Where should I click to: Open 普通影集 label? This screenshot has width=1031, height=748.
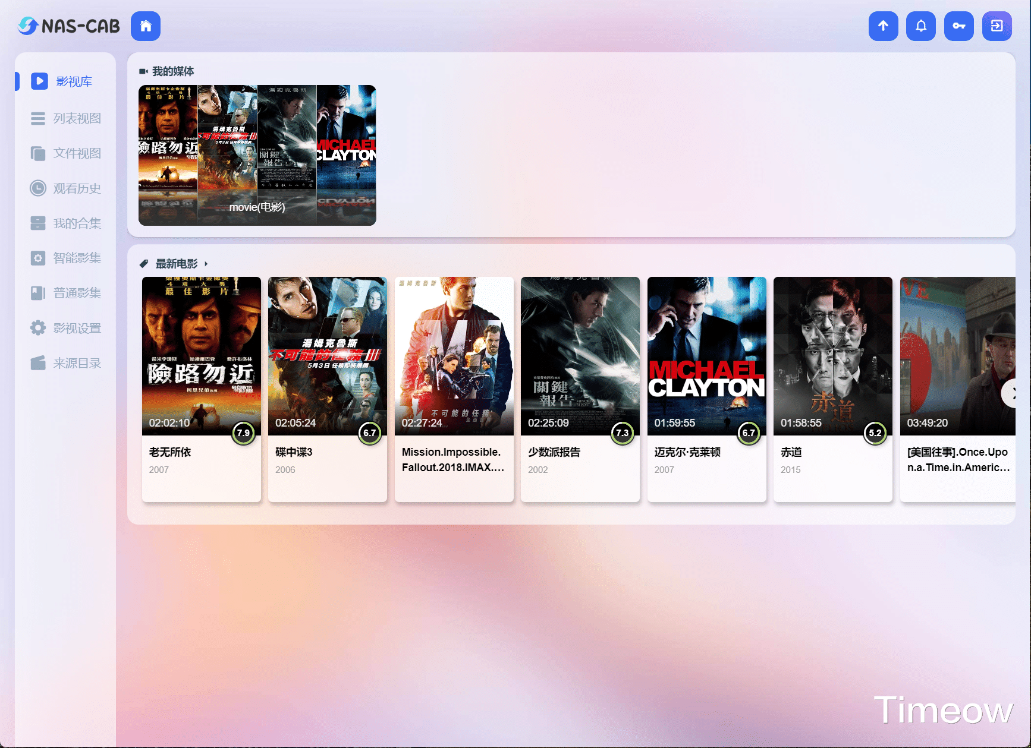(77, 293)
